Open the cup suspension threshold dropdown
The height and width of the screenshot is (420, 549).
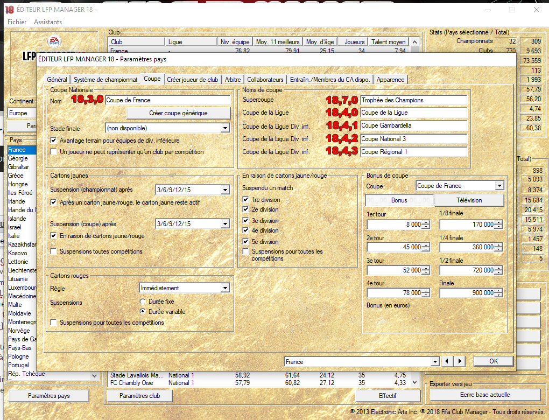(226, 223)
